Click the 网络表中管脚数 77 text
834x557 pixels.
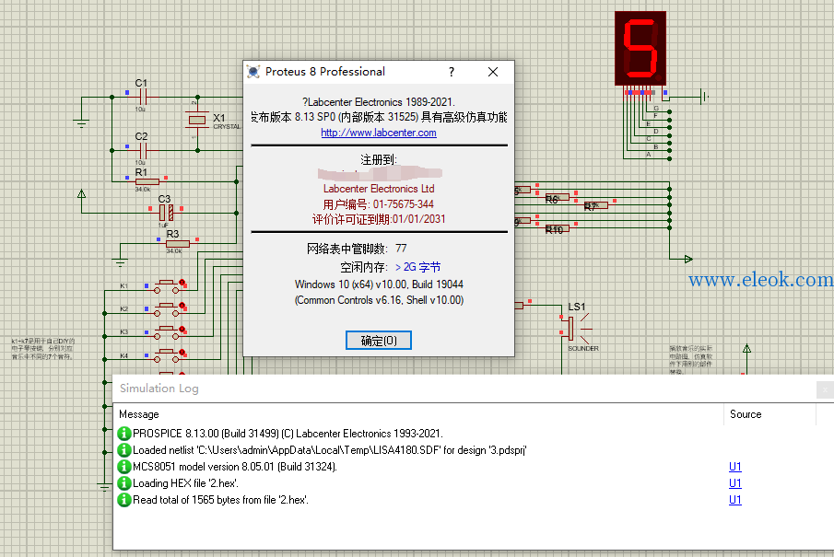(357, 249)
